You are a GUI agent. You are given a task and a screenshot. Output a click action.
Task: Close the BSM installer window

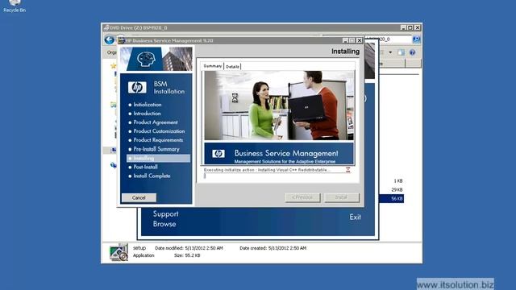tap(360, 40)
